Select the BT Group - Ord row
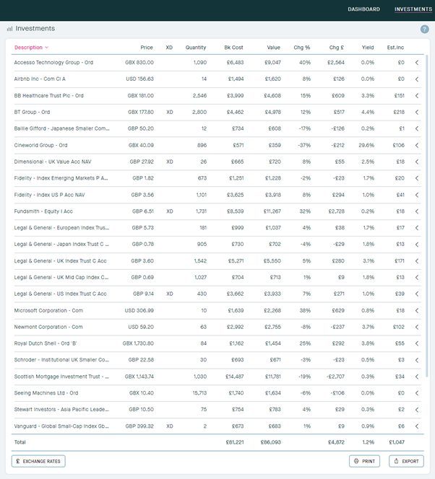The width and height of the screenshot is (435, 479). [x=32, y=113]
